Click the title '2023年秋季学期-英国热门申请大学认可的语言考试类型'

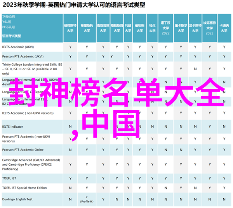(74, 5)
